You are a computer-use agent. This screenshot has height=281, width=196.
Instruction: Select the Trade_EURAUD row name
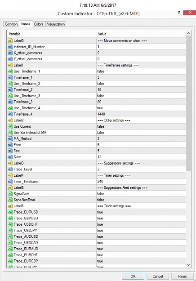pos(26,249)
